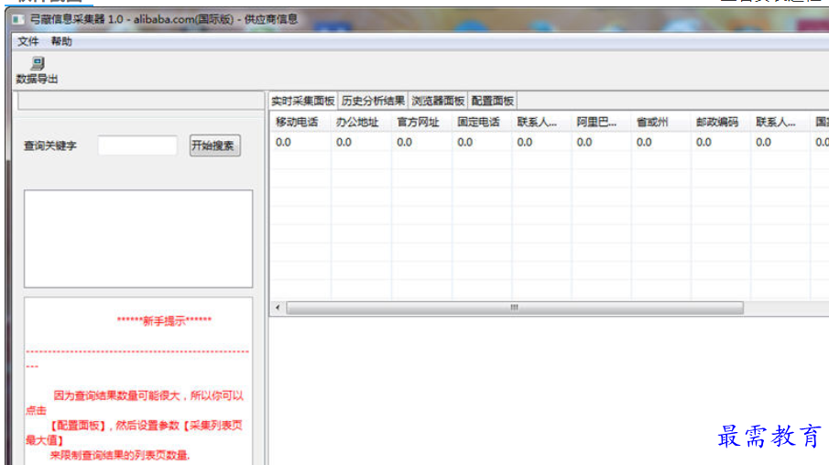Focus the 查询关键字 input field
Viewport: 829px width, 465px height.
click(x=137, y=146)
